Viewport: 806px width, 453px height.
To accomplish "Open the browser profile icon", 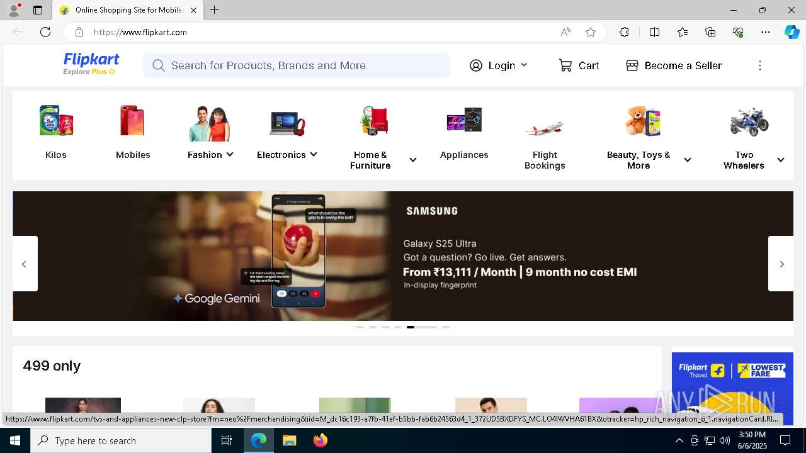I will coord(14,10).
